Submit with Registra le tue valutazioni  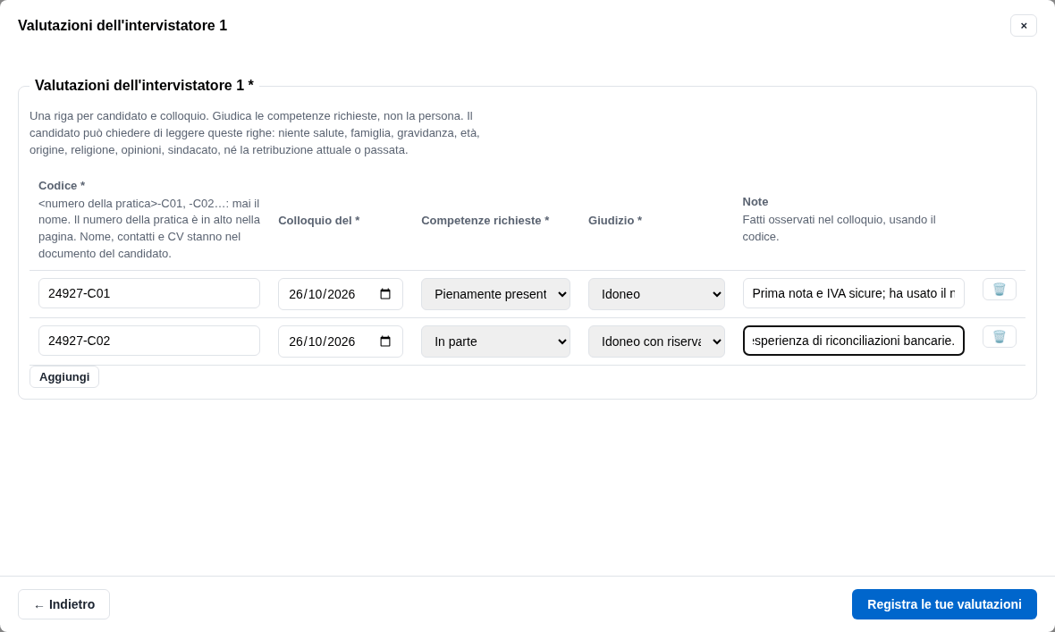(x=944, y=604)
